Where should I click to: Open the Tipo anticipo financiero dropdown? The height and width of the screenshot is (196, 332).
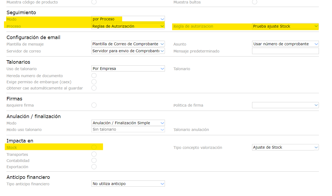coord(128,184)
